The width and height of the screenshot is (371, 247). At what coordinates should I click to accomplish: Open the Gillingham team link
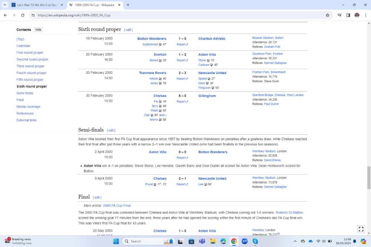(207, 96)
